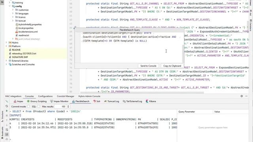Expand External Libraries node
253x142 pixels.
point(6,61)
